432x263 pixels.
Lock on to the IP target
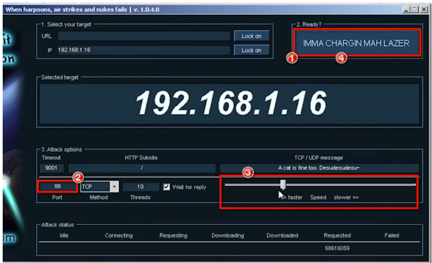tap(251, 50)
